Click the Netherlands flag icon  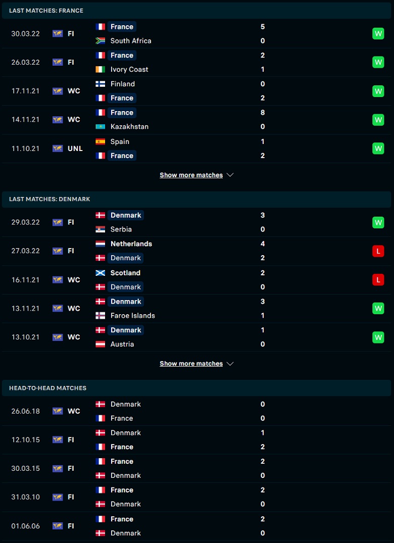tap(101, 244)
